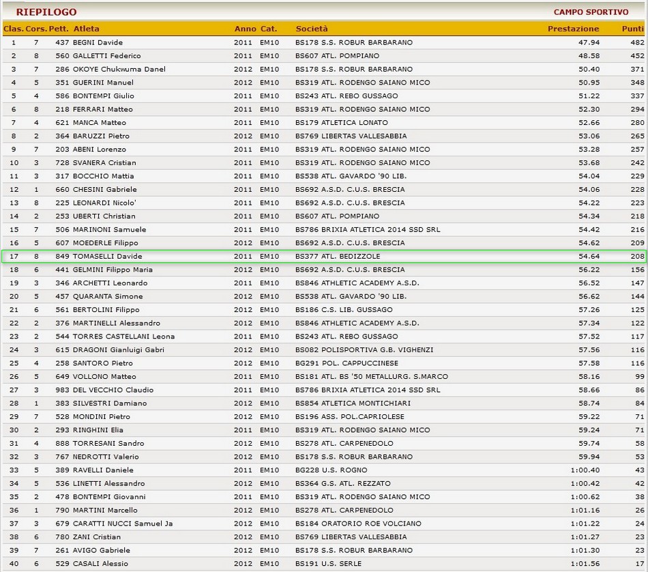This screenshot has width=648, height=572.
Task: Select athlete GUERINI Manuel
Action: pyautogui.click(x=103, y=83)
